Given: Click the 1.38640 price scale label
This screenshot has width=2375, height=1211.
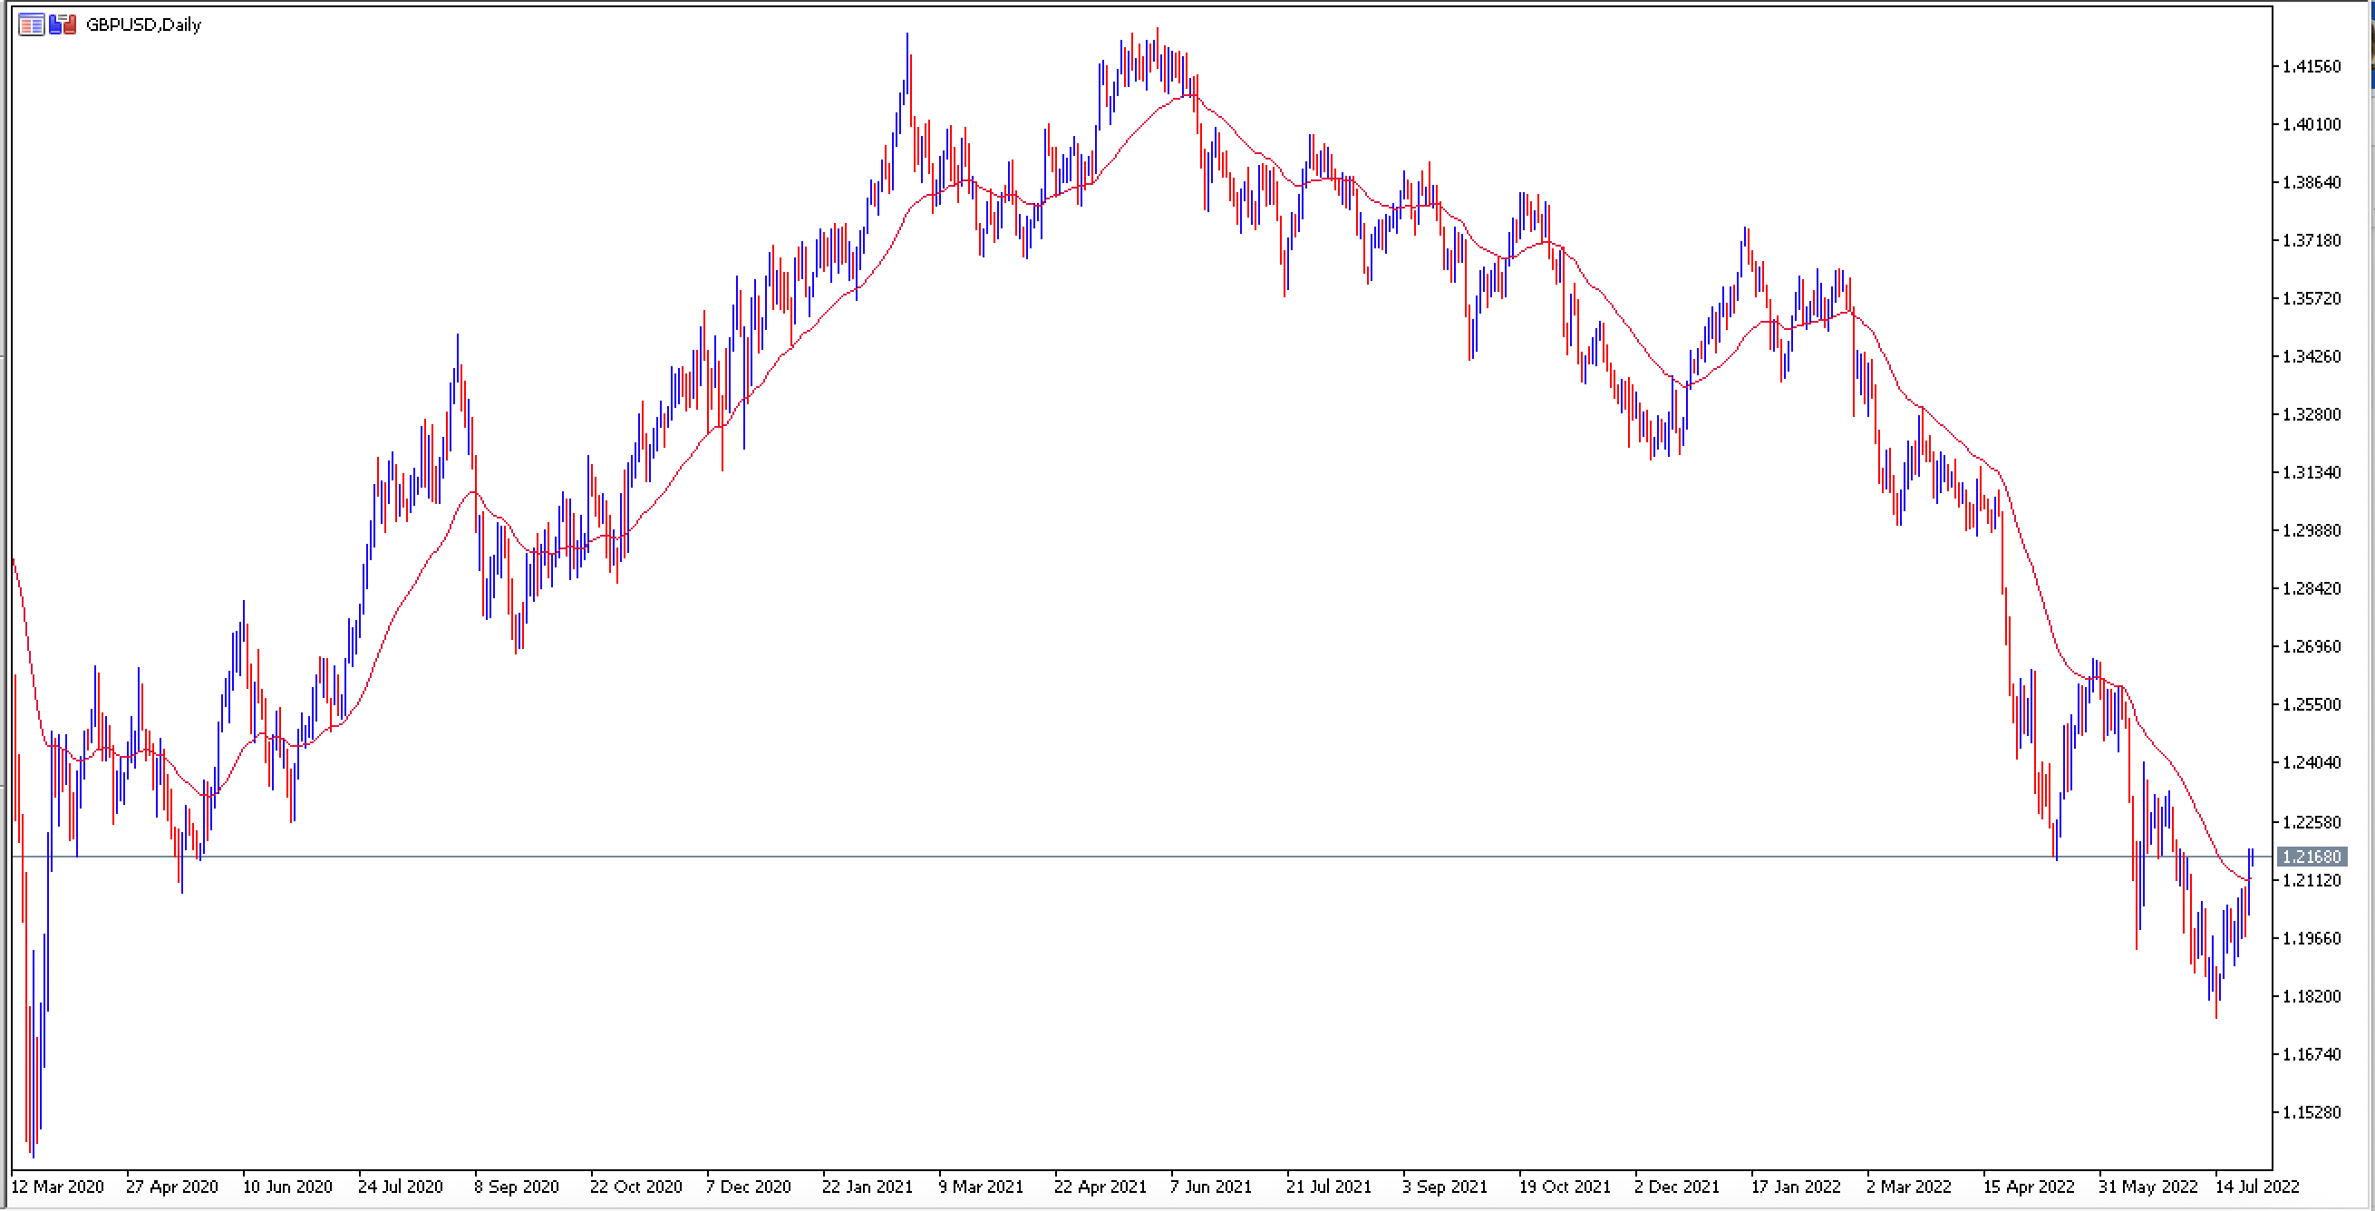Looking at the screenshot, I should point(2311,182).
